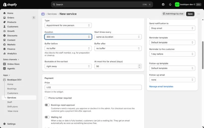The image size is (204, 128).
Task: Click the Settings gear icon
Action: click(x=5, y=124)
